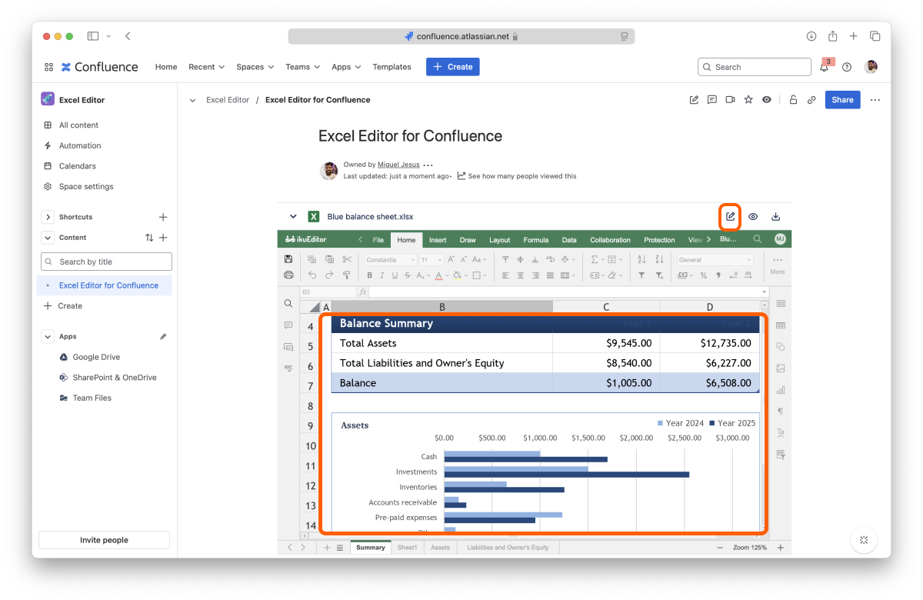Collapse the Blue balance sheet.xlsx section chevron

(293, 217)
